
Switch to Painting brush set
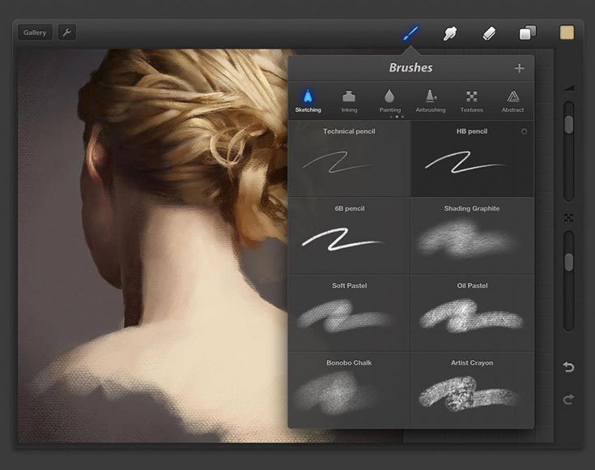(x=389, y=101)
